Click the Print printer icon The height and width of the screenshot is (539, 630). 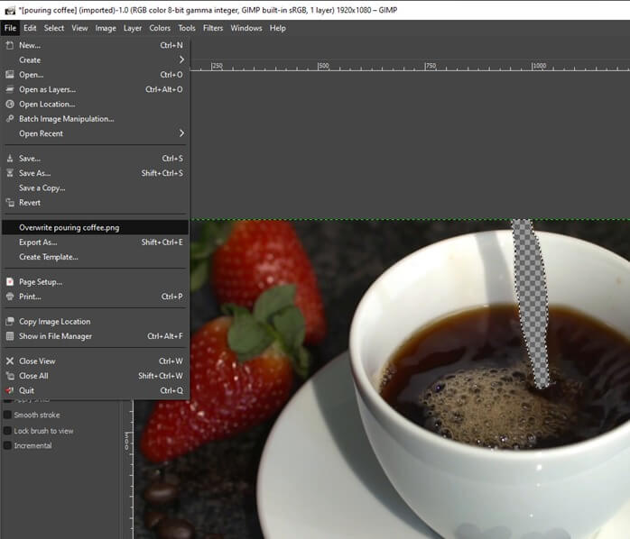click(x=9, y=297)
